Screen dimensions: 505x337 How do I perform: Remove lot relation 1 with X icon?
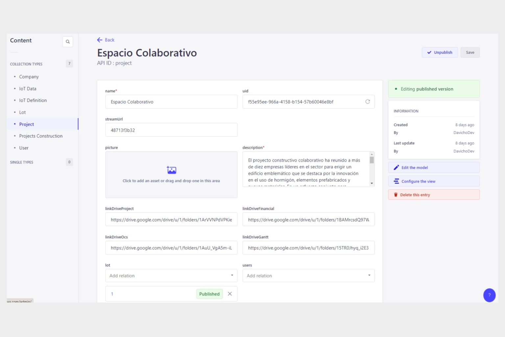pyautogui.click(x=230, y=294)
